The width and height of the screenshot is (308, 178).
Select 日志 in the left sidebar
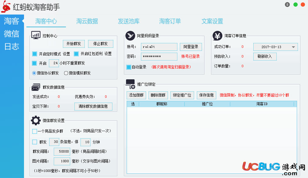pyautogui.click(x=12, y=46)
